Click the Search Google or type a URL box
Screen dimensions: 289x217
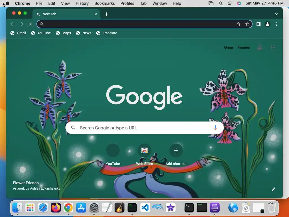pos(145,128)
